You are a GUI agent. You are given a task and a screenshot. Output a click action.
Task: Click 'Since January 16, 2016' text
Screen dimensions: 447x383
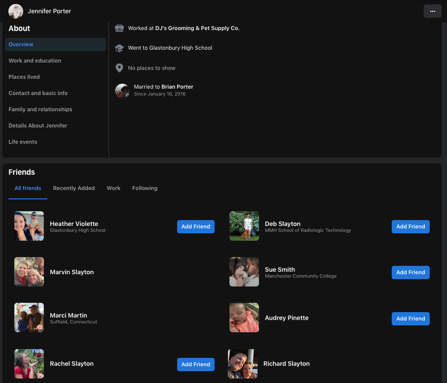(160, 94)
